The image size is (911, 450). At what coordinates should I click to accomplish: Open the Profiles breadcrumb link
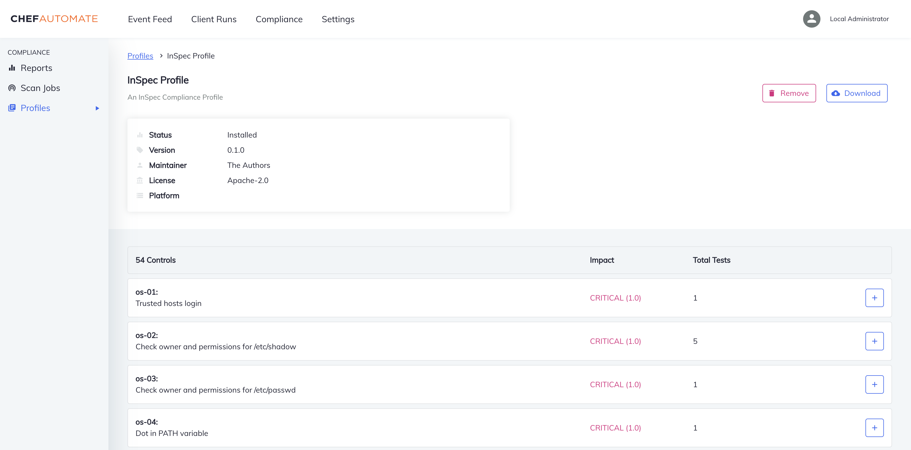(140, 56)
